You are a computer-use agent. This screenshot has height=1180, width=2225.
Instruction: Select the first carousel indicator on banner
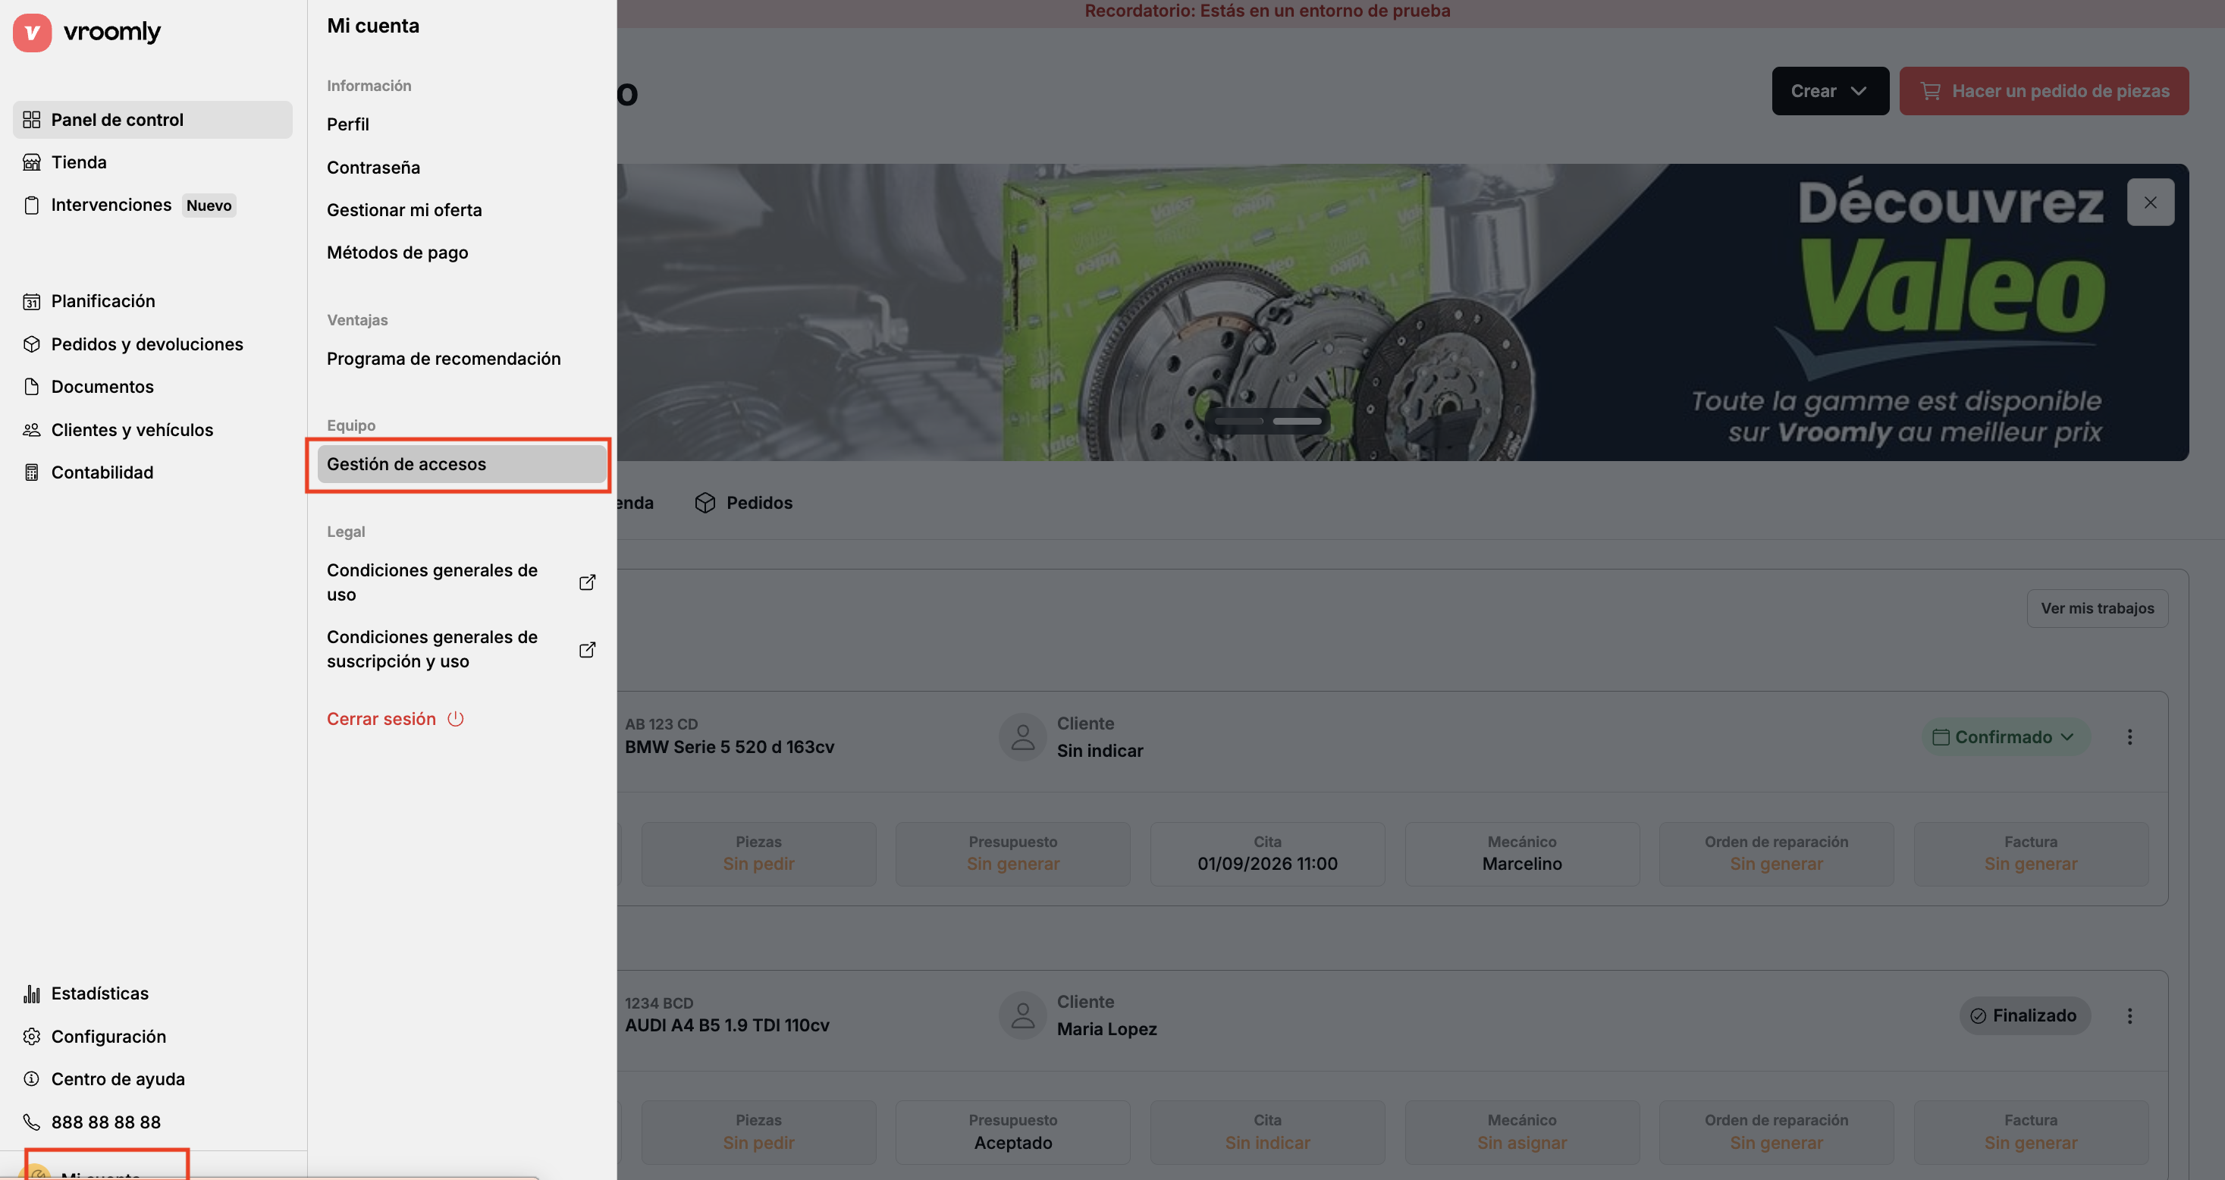(x=1238, y=422)
